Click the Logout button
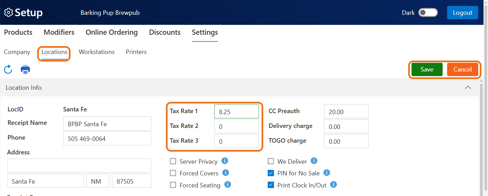Screen dimensions: 488x196 (x=463, y=13)
